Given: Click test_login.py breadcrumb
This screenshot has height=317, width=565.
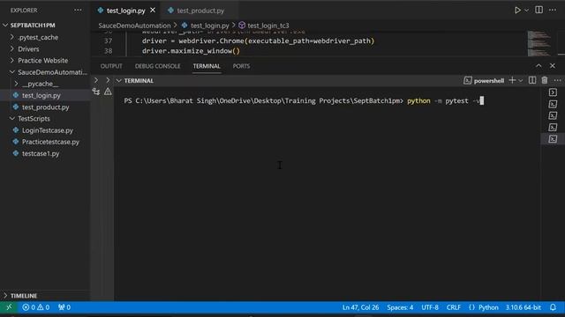Looking at the screenshot, I should tap(210, 26).
